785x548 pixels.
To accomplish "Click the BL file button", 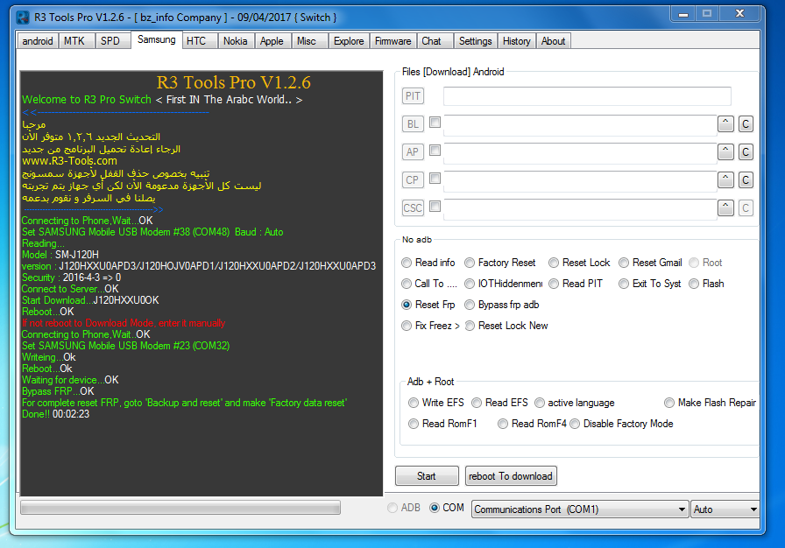I will [x=413, y=124].
